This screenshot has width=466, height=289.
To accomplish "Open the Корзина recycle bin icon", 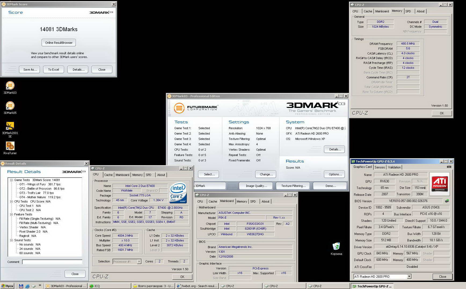I will click(x=336, y=249).
